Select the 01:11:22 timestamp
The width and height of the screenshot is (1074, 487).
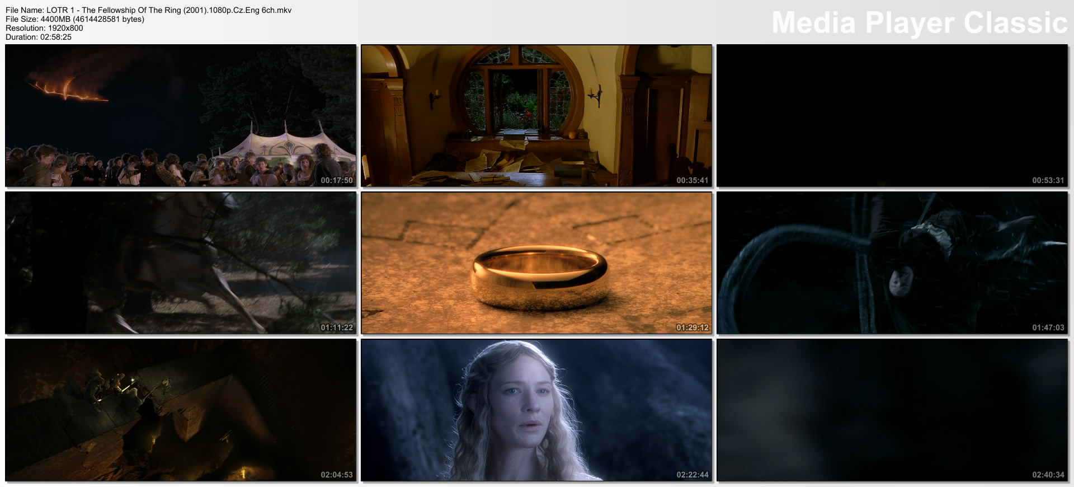tap(337, 327)
